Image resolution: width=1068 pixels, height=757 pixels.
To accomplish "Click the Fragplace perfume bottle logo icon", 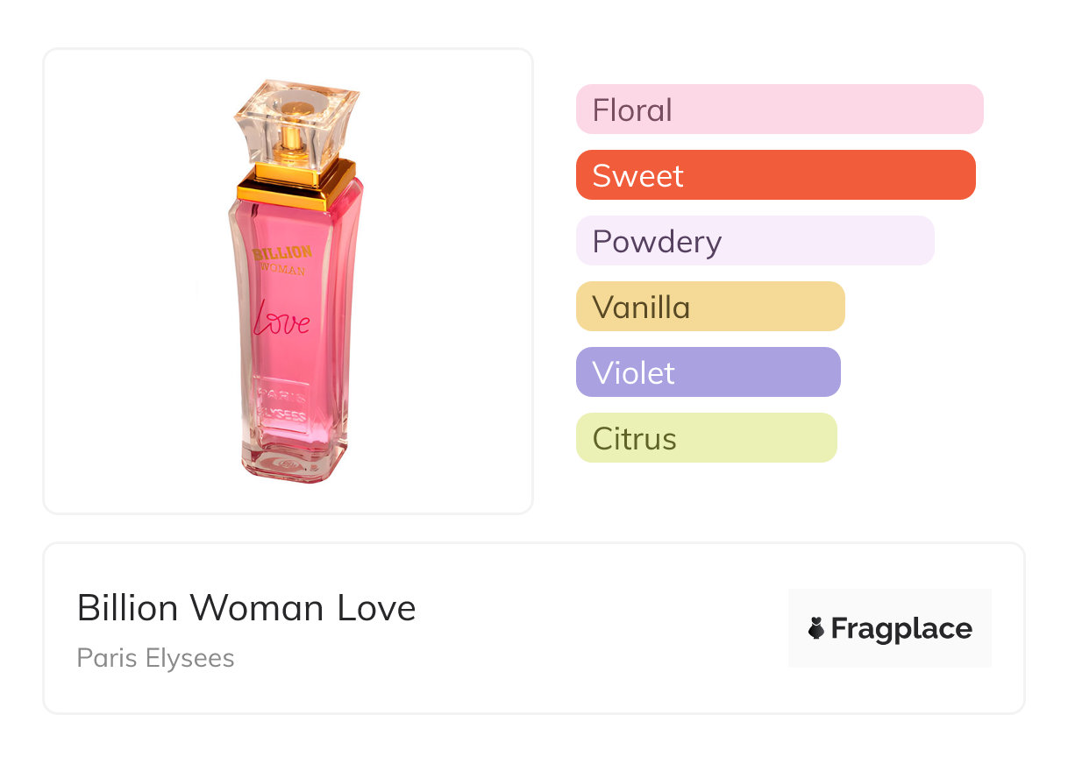I will click(x=816, y=628).
